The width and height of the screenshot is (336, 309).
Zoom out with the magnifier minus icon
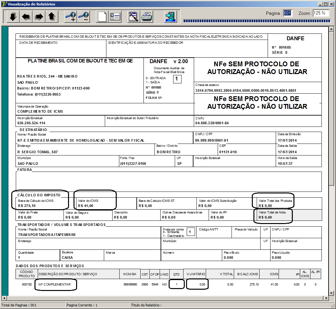coord(84,16)
